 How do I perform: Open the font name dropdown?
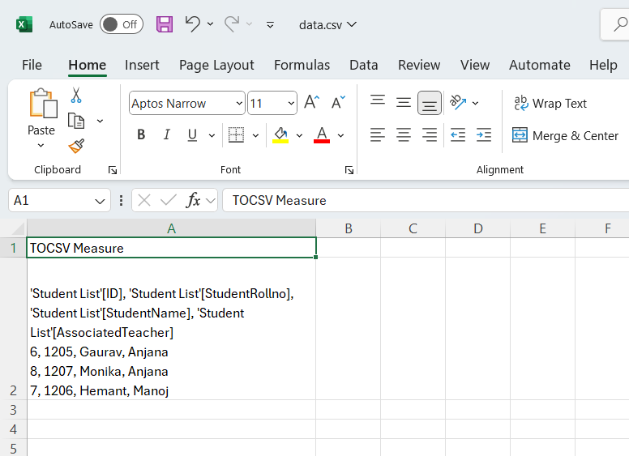pos(239,104)
